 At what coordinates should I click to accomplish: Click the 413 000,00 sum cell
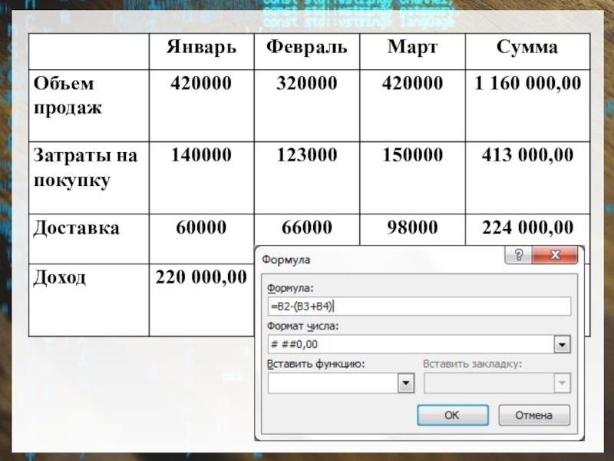coord(527,178)
